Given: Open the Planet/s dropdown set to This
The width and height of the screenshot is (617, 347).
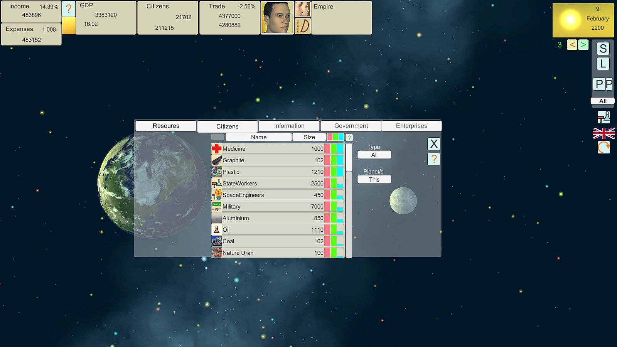Looking at the screenshot, I should pyautogui.click(x=374, y=179).
